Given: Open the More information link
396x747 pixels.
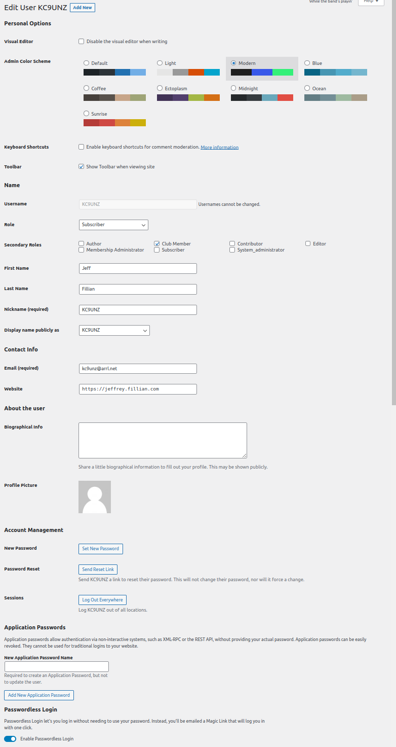Looking at the screenshot, I should point(219,148).
